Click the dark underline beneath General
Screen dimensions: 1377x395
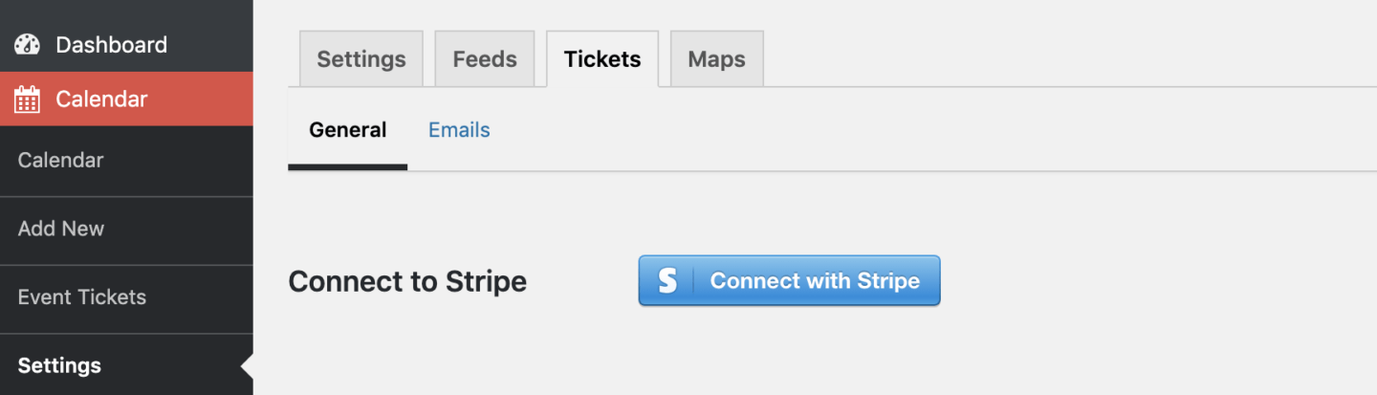tap(348, 167)
